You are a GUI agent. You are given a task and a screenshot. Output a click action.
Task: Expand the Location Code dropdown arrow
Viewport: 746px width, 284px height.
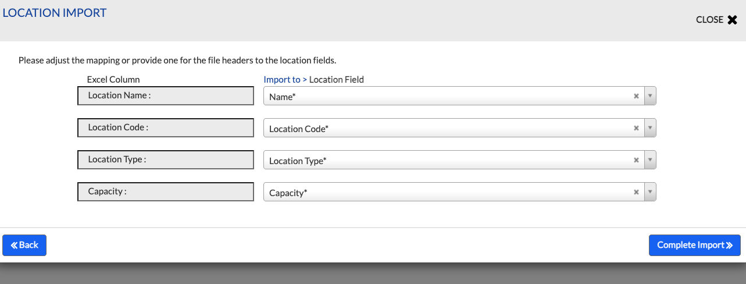click(650, 129)
